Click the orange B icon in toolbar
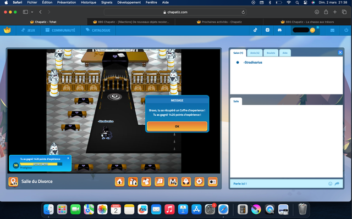Image resolution: width=352 pixels, height=219 pixels. (159, 182)
